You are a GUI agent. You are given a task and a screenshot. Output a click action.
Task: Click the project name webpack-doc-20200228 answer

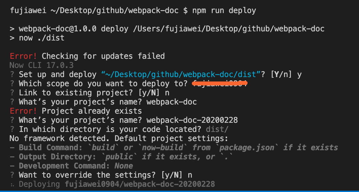[x=192, y=120]
